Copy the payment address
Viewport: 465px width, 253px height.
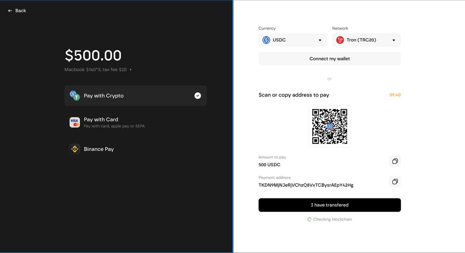[395, 182]
